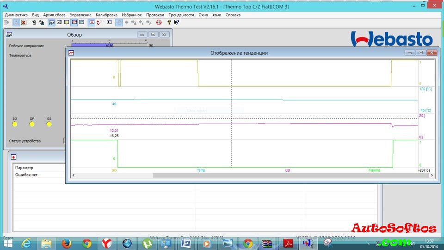Open the Избранное menu
Viewport: 444px width, 250px height.
coord(132,15)
